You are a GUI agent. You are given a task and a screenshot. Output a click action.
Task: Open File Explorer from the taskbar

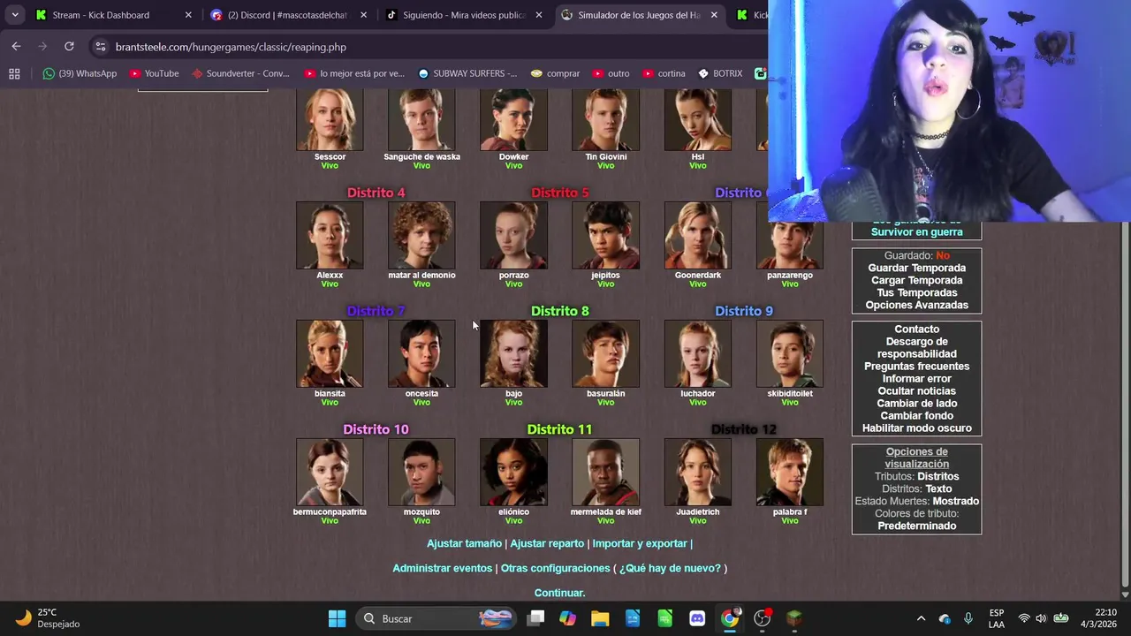[600, 618]
